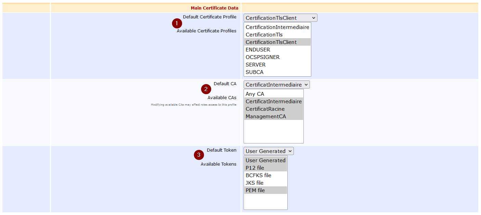
Task: Select OCSPSIGNER certificate profile
Action: 262,57
